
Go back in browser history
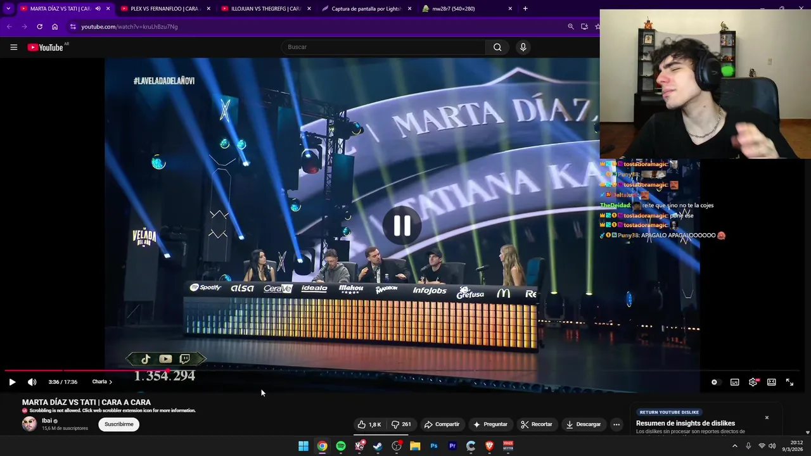tap(9, 27)
